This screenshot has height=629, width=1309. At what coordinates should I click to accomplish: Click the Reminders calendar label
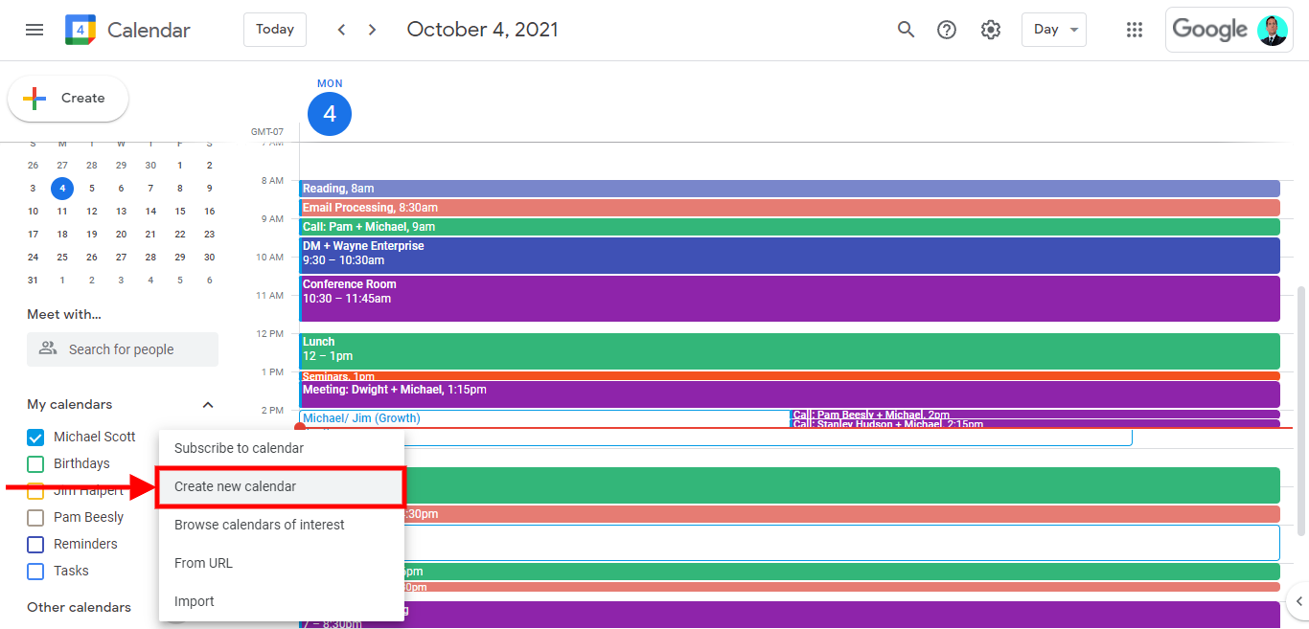tap(85, 545)
